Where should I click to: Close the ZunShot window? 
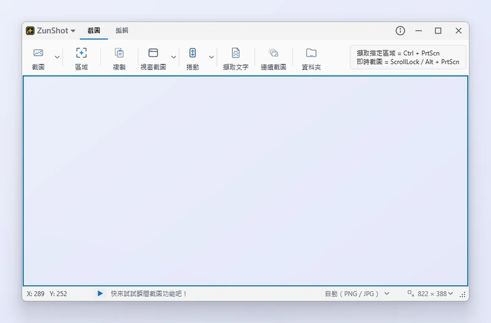458,31
